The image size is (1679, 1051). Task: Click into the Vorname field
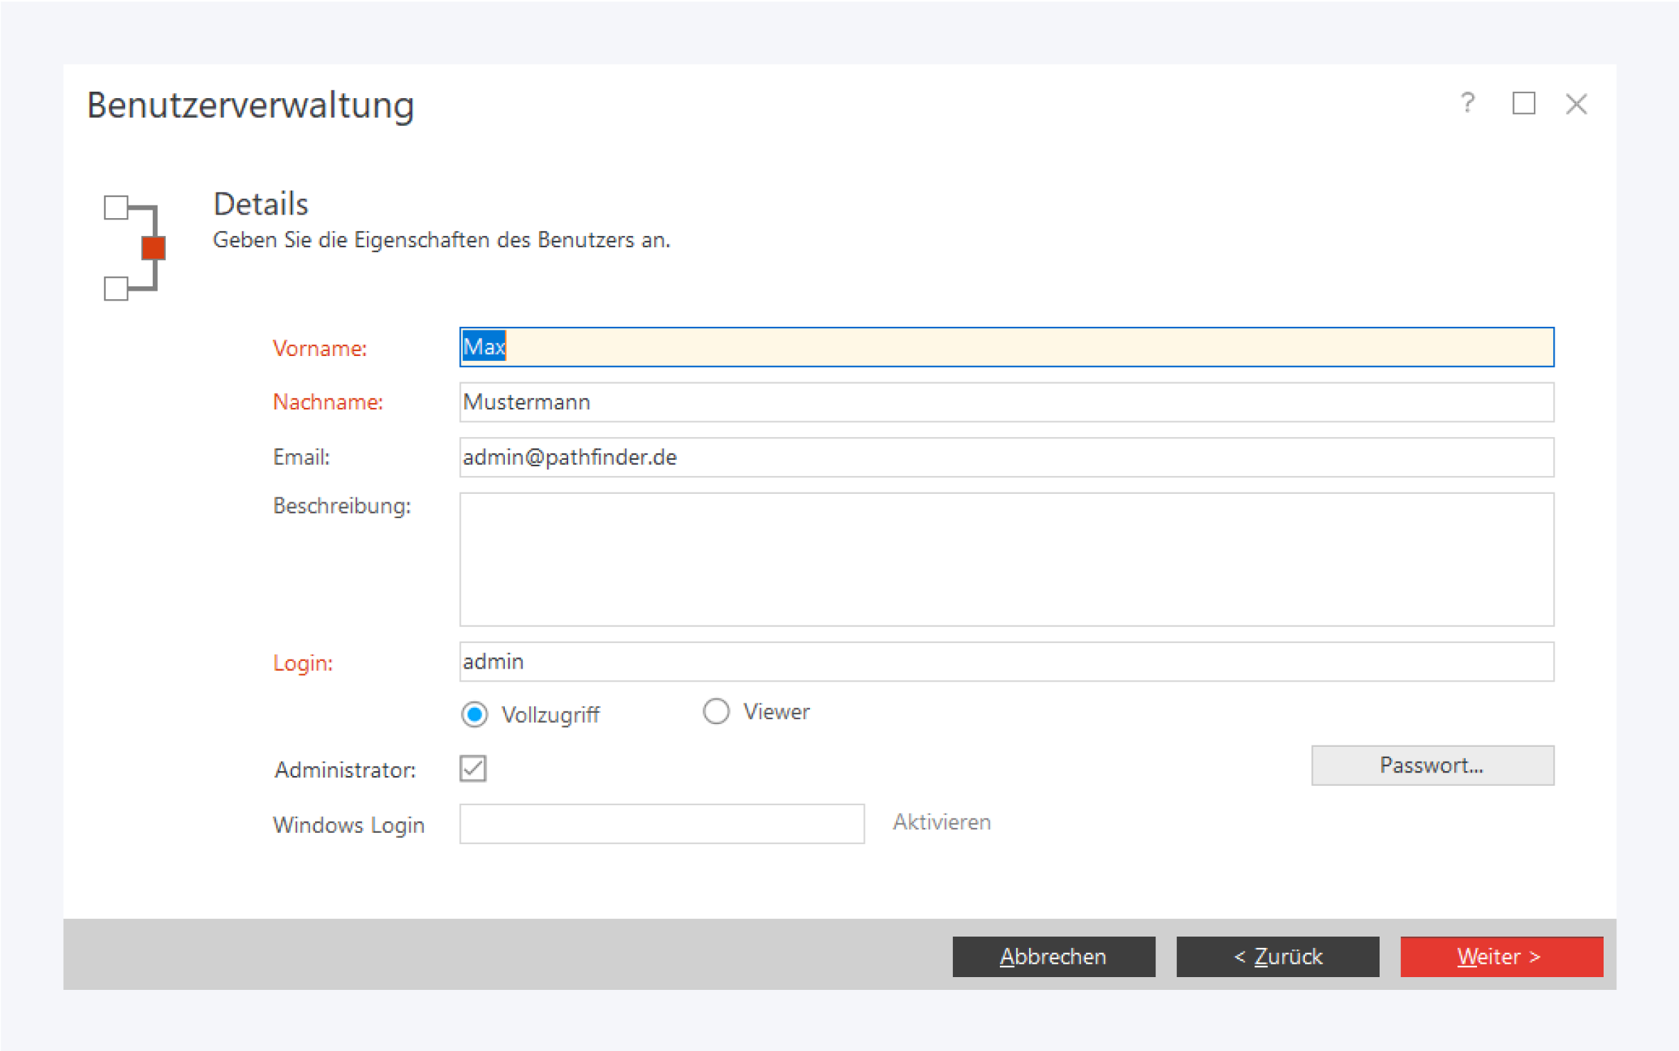tap(1006, 347)
